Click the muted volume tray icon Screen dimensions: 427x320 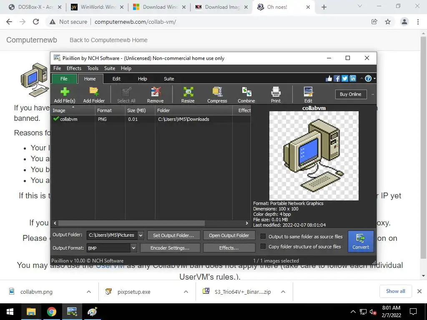[373, 312]
